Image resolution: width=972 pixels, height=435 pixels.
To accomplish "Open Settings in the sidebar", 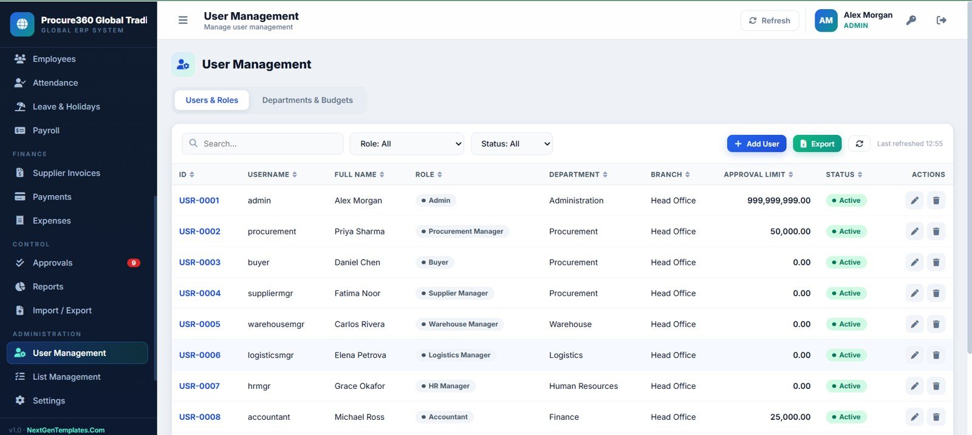I will (77, 400).
